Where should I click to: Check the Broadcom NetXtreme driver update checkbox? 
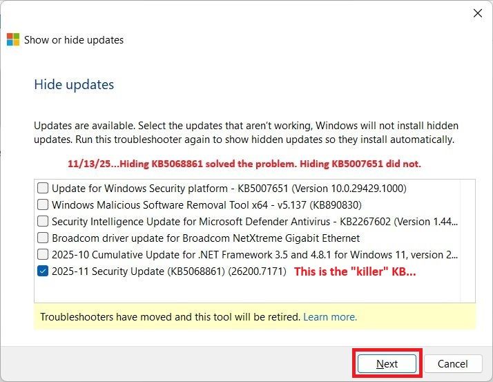coord(43,238)
